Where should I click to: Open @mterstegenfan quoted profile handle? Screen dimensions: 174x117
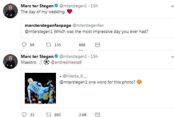(88, 25)
